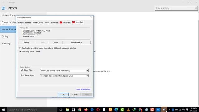Launch Microsoft Store from the taskbar
Viewport: 199px width, 112px height.
pos(73,110)
